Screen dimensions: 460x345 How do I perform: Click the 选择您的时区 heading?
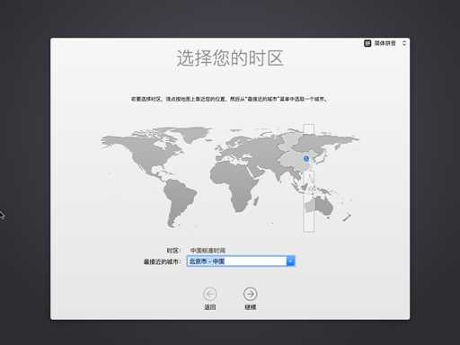230,58
